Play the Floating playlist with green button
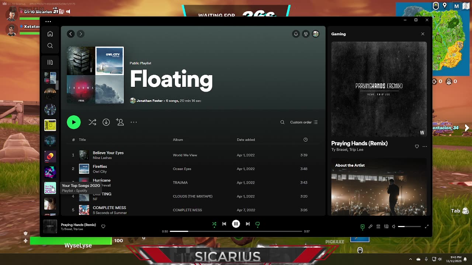472x265 pixels. 74,122
